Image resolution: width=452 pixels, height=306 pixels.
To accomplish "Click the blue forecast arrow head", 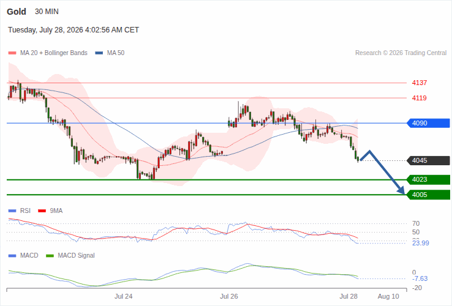I will pyautogui.click(x=401, y=190).
